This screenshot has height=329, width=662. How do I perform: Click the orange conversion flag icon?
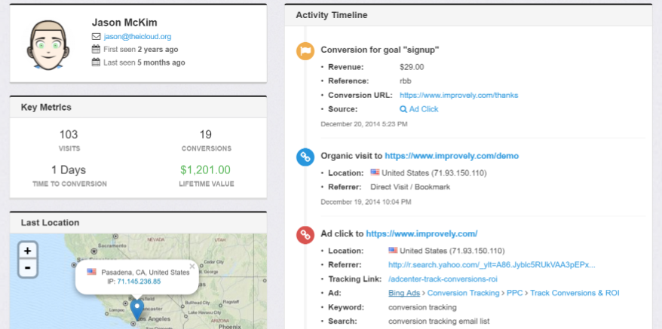coord(305,51)
